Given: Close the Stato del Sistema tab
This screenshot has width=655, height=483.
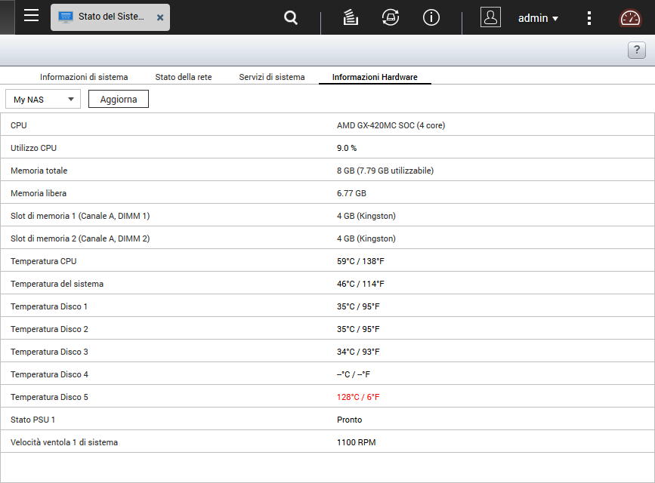Looking at the screenshot, I should 160,17.
